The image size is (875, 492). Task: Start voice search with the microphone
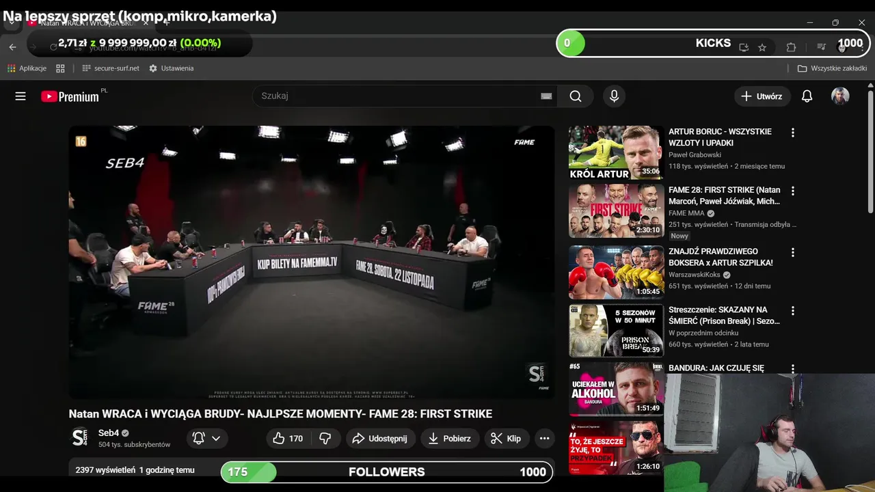[x=614, y=96]
